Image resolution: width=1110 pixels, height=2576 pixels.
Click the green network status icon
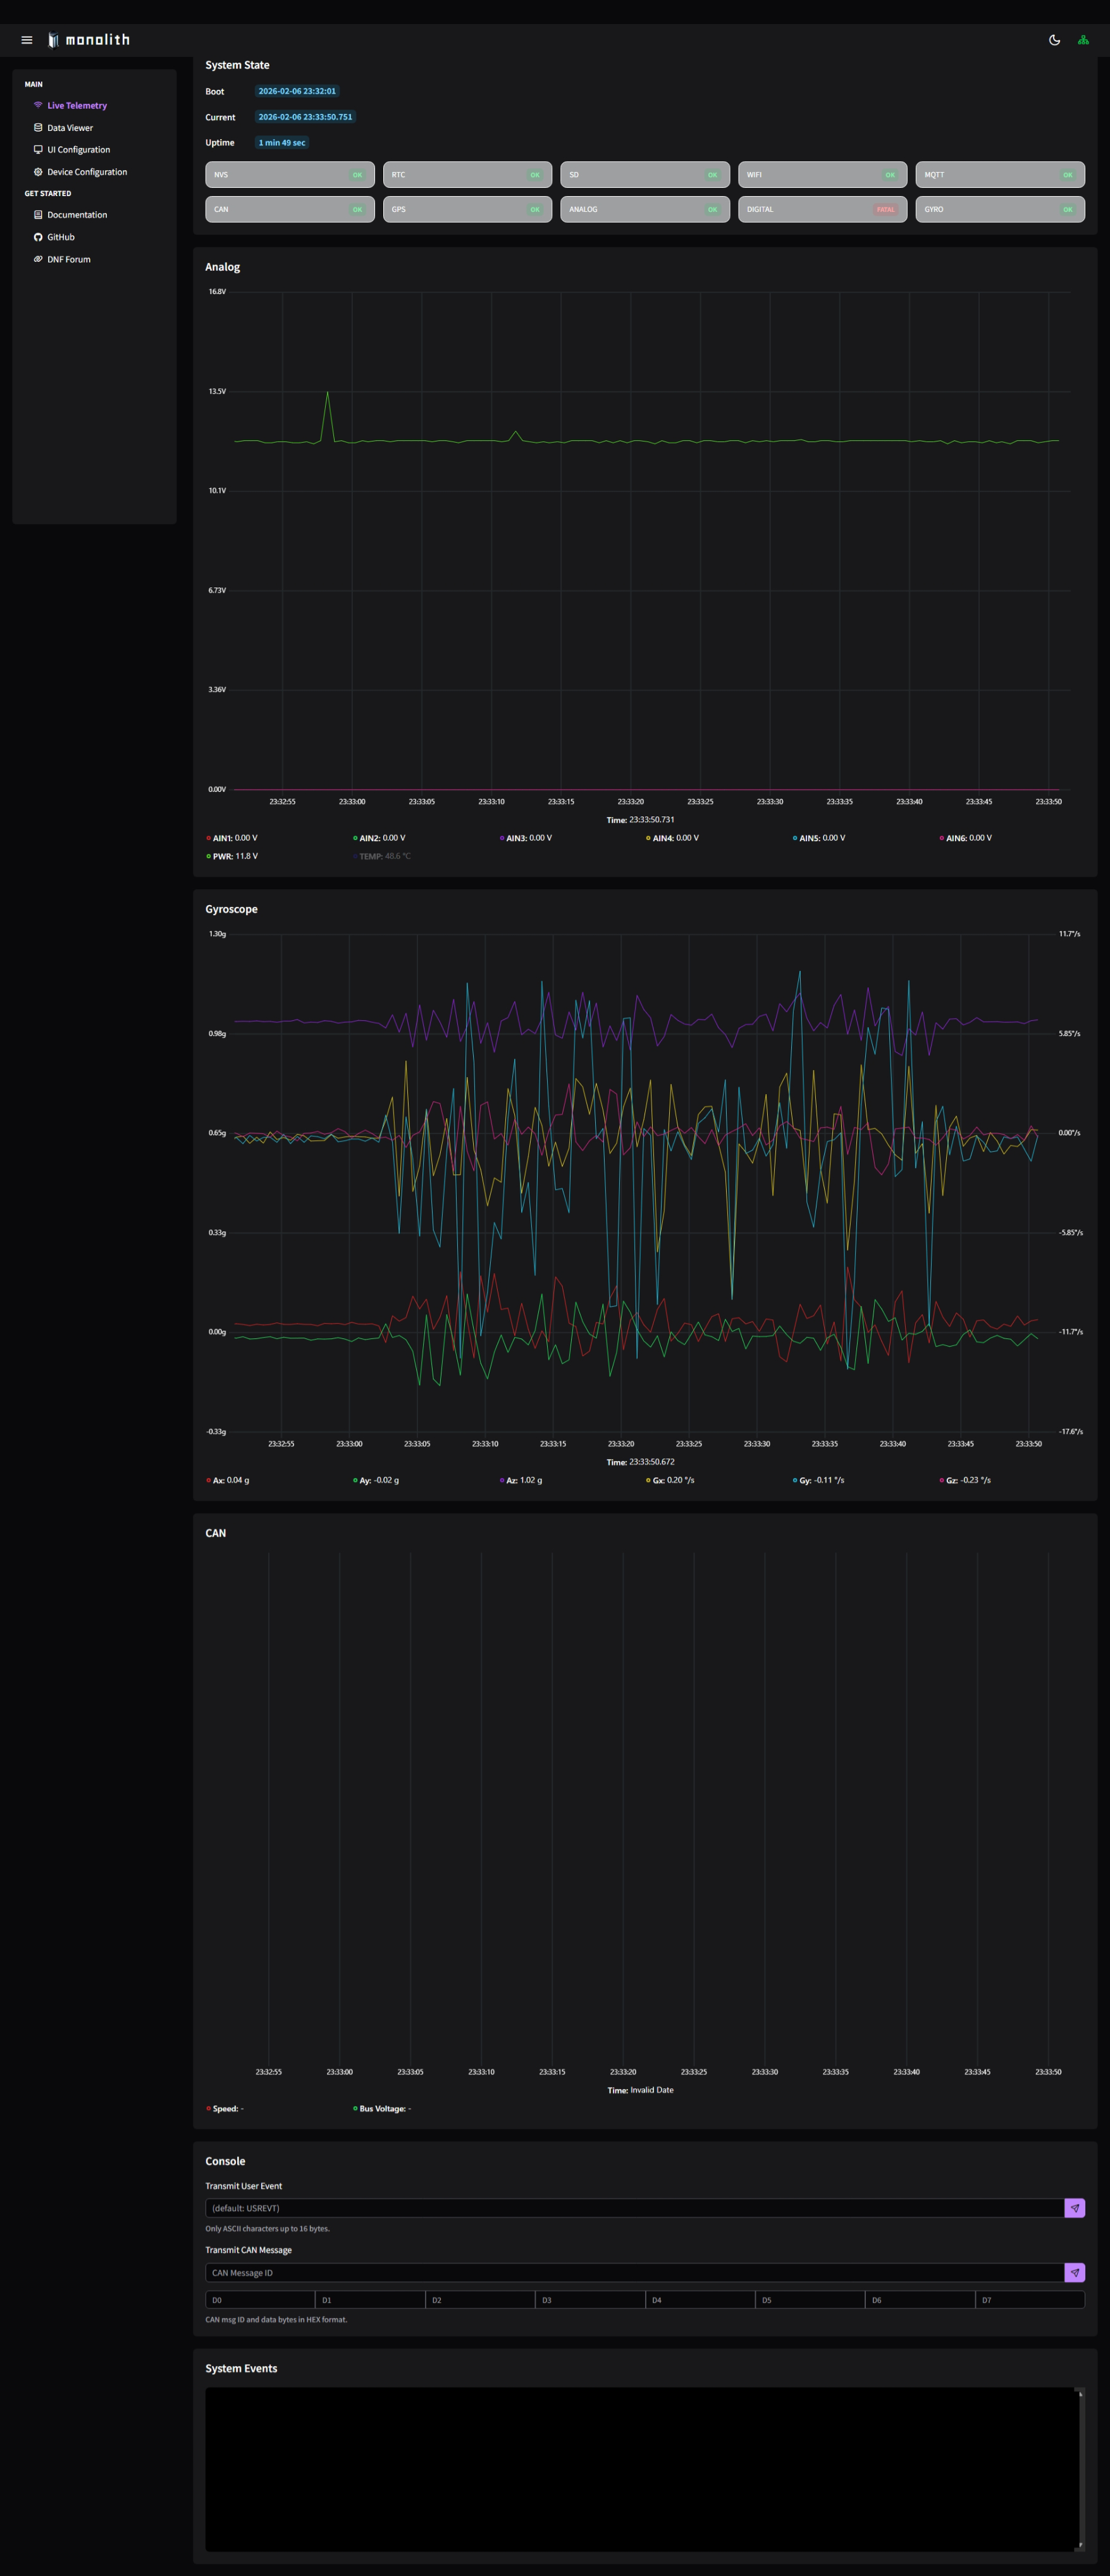1083,40
